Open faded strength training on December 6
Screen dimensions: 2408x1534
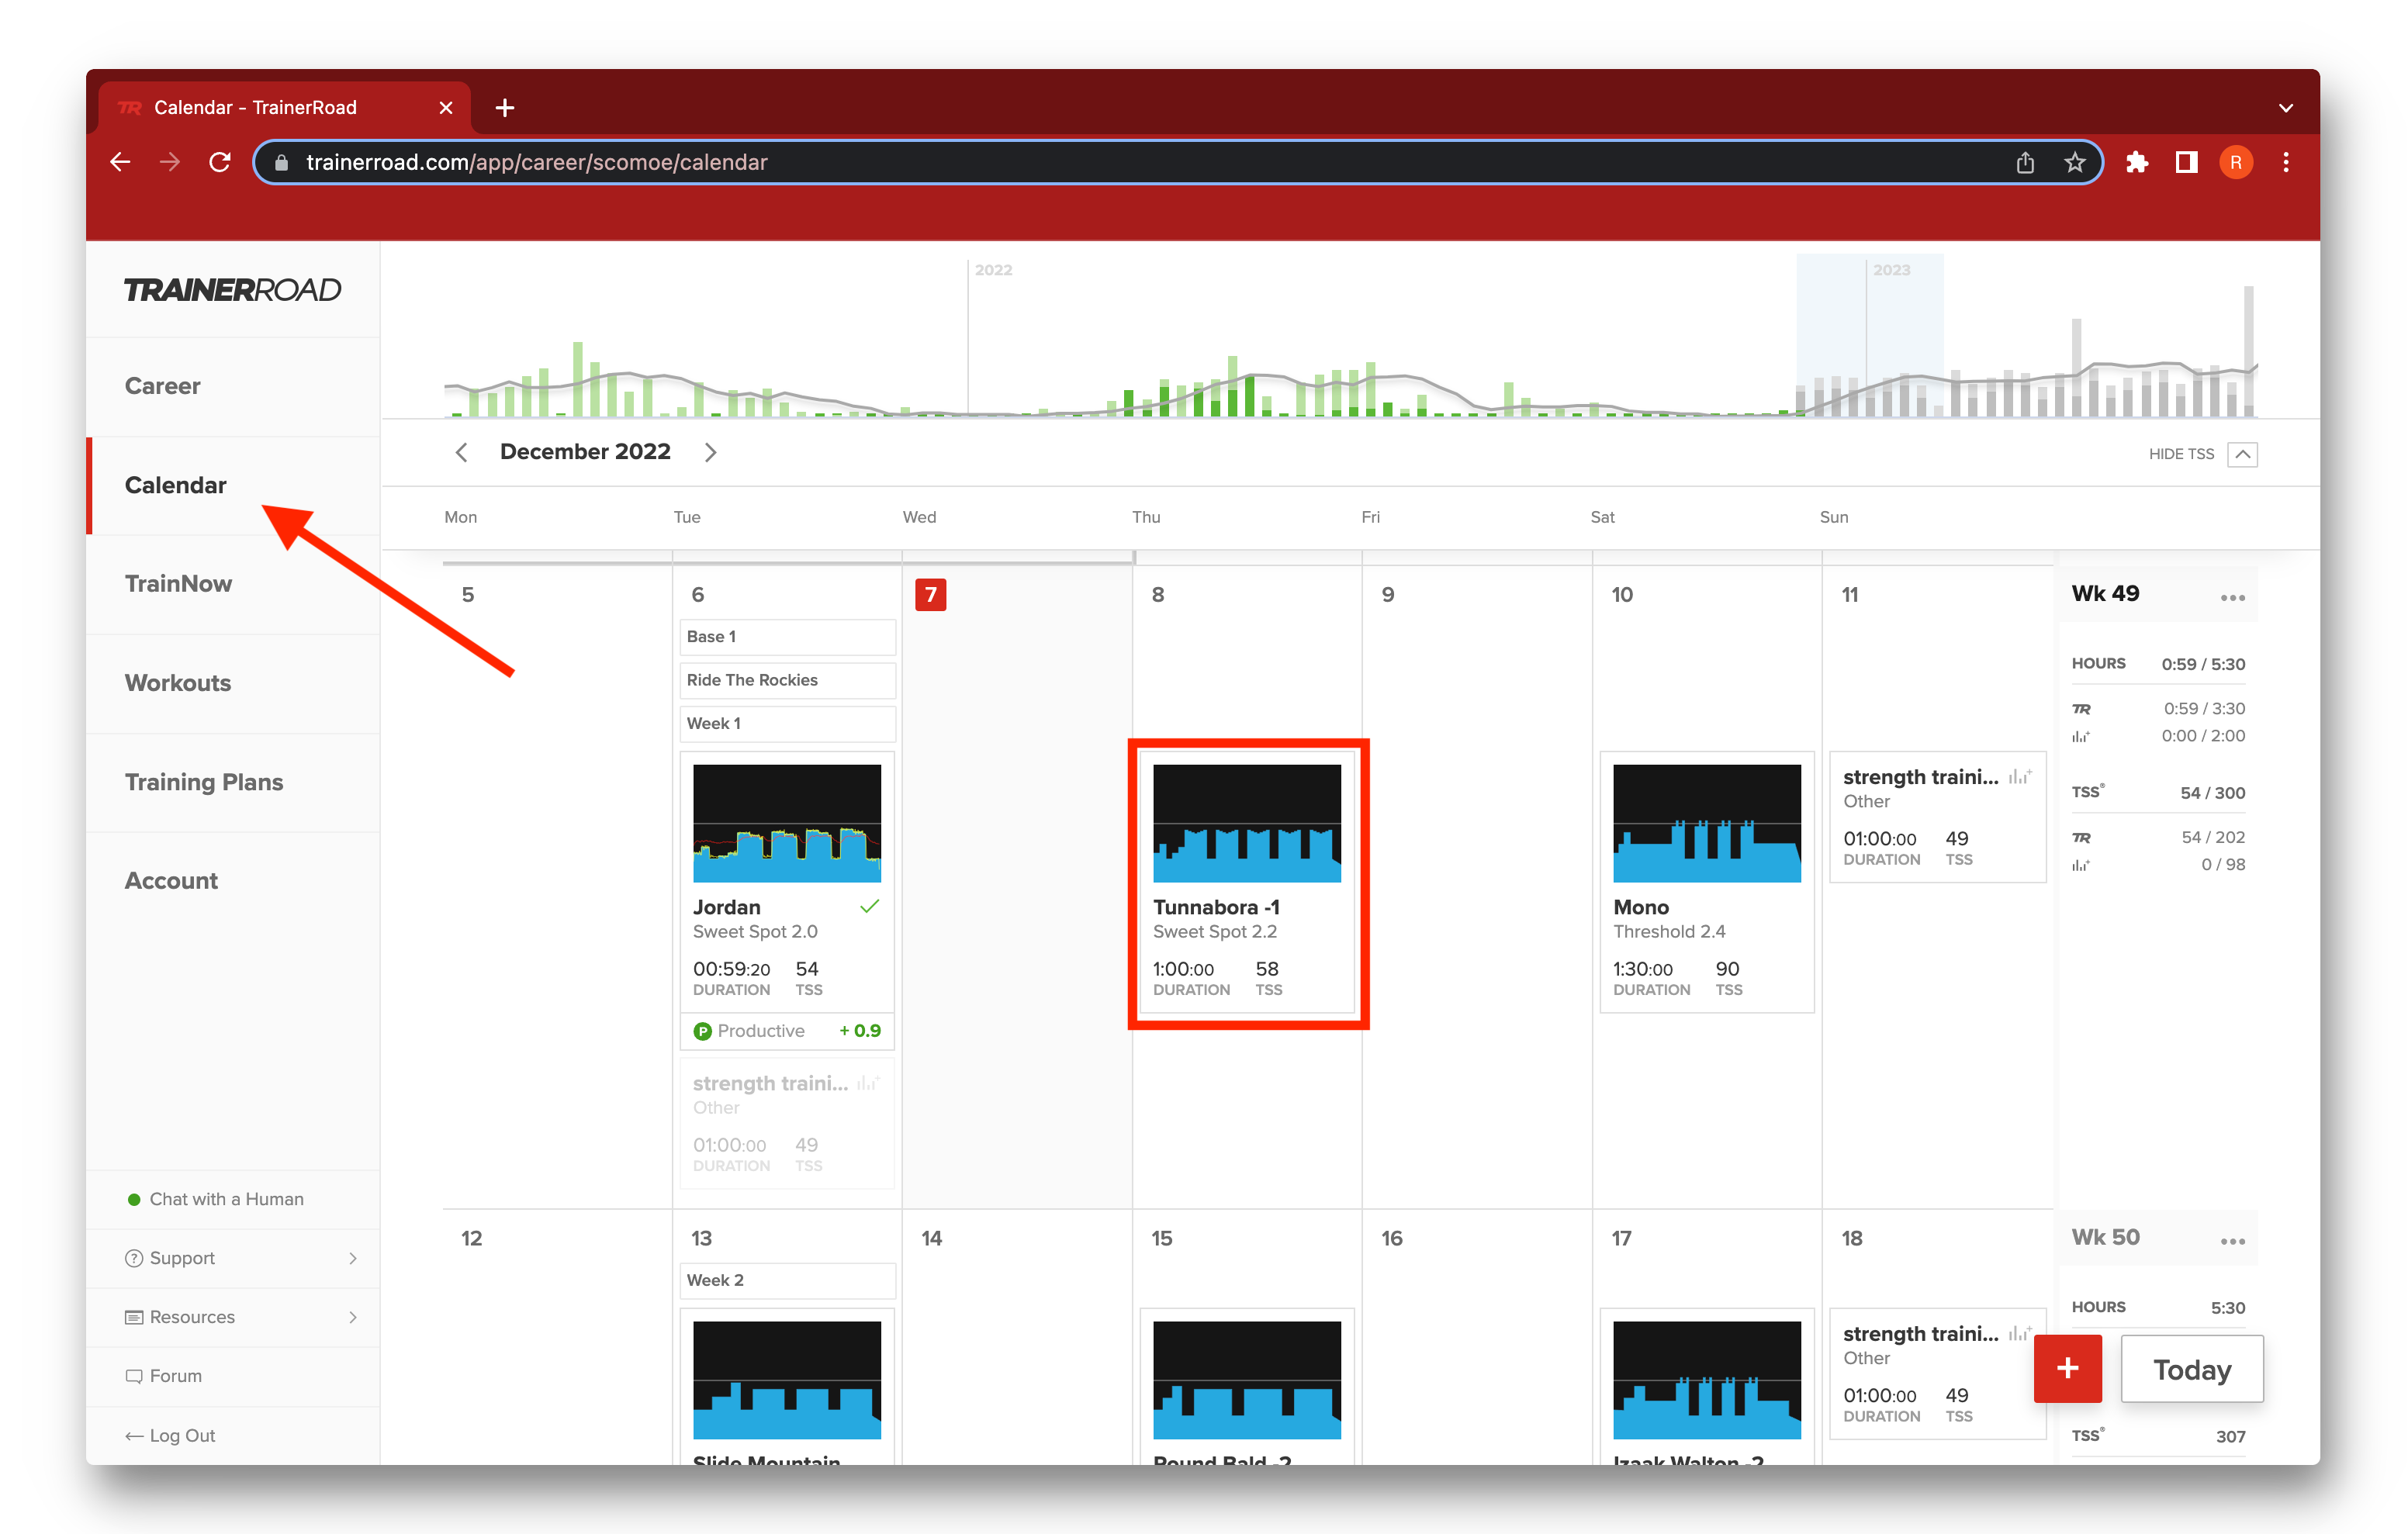click(x=787, y=1123)
